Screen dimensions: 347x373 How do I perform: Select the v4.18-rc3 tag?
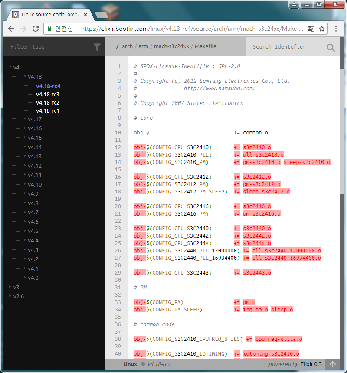click(x=48, y=95)
